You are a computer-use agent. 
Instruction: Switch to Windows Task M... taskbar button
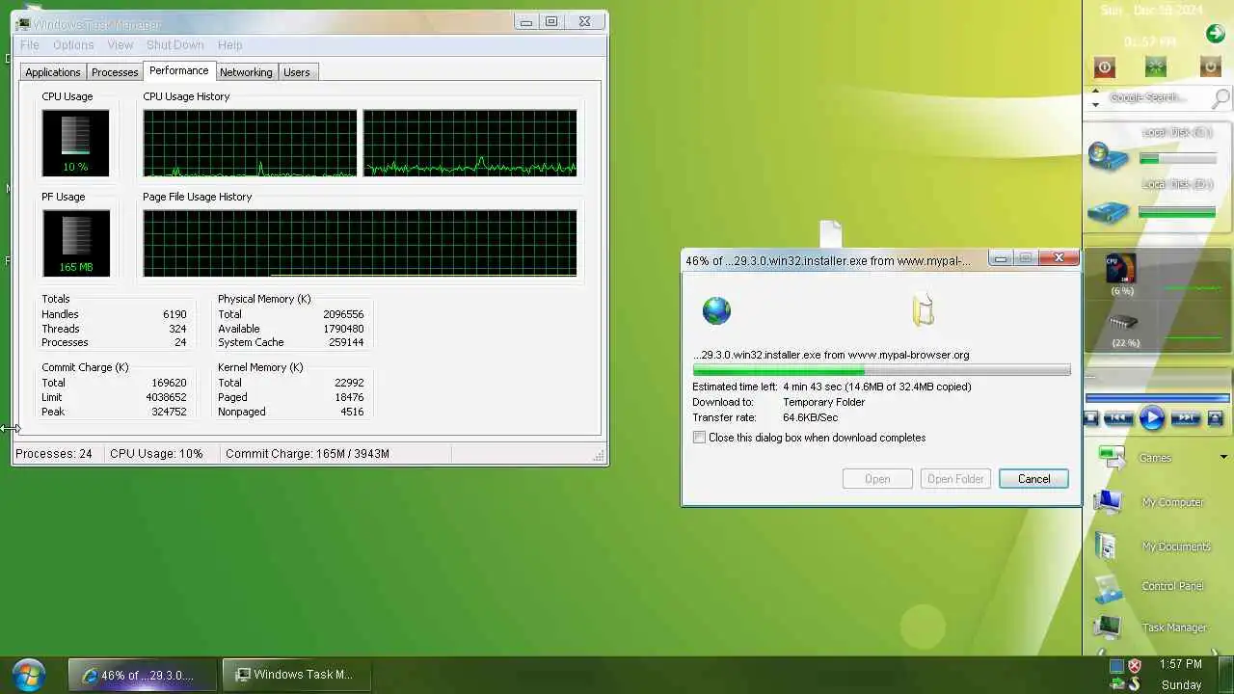tap(296, 675)
